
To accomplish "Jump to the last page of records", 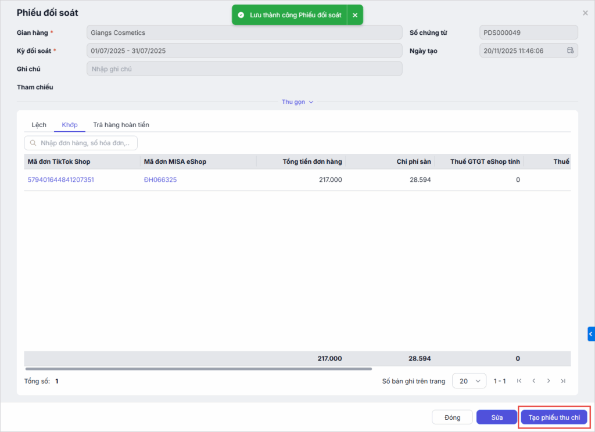I will coord(563,381).
